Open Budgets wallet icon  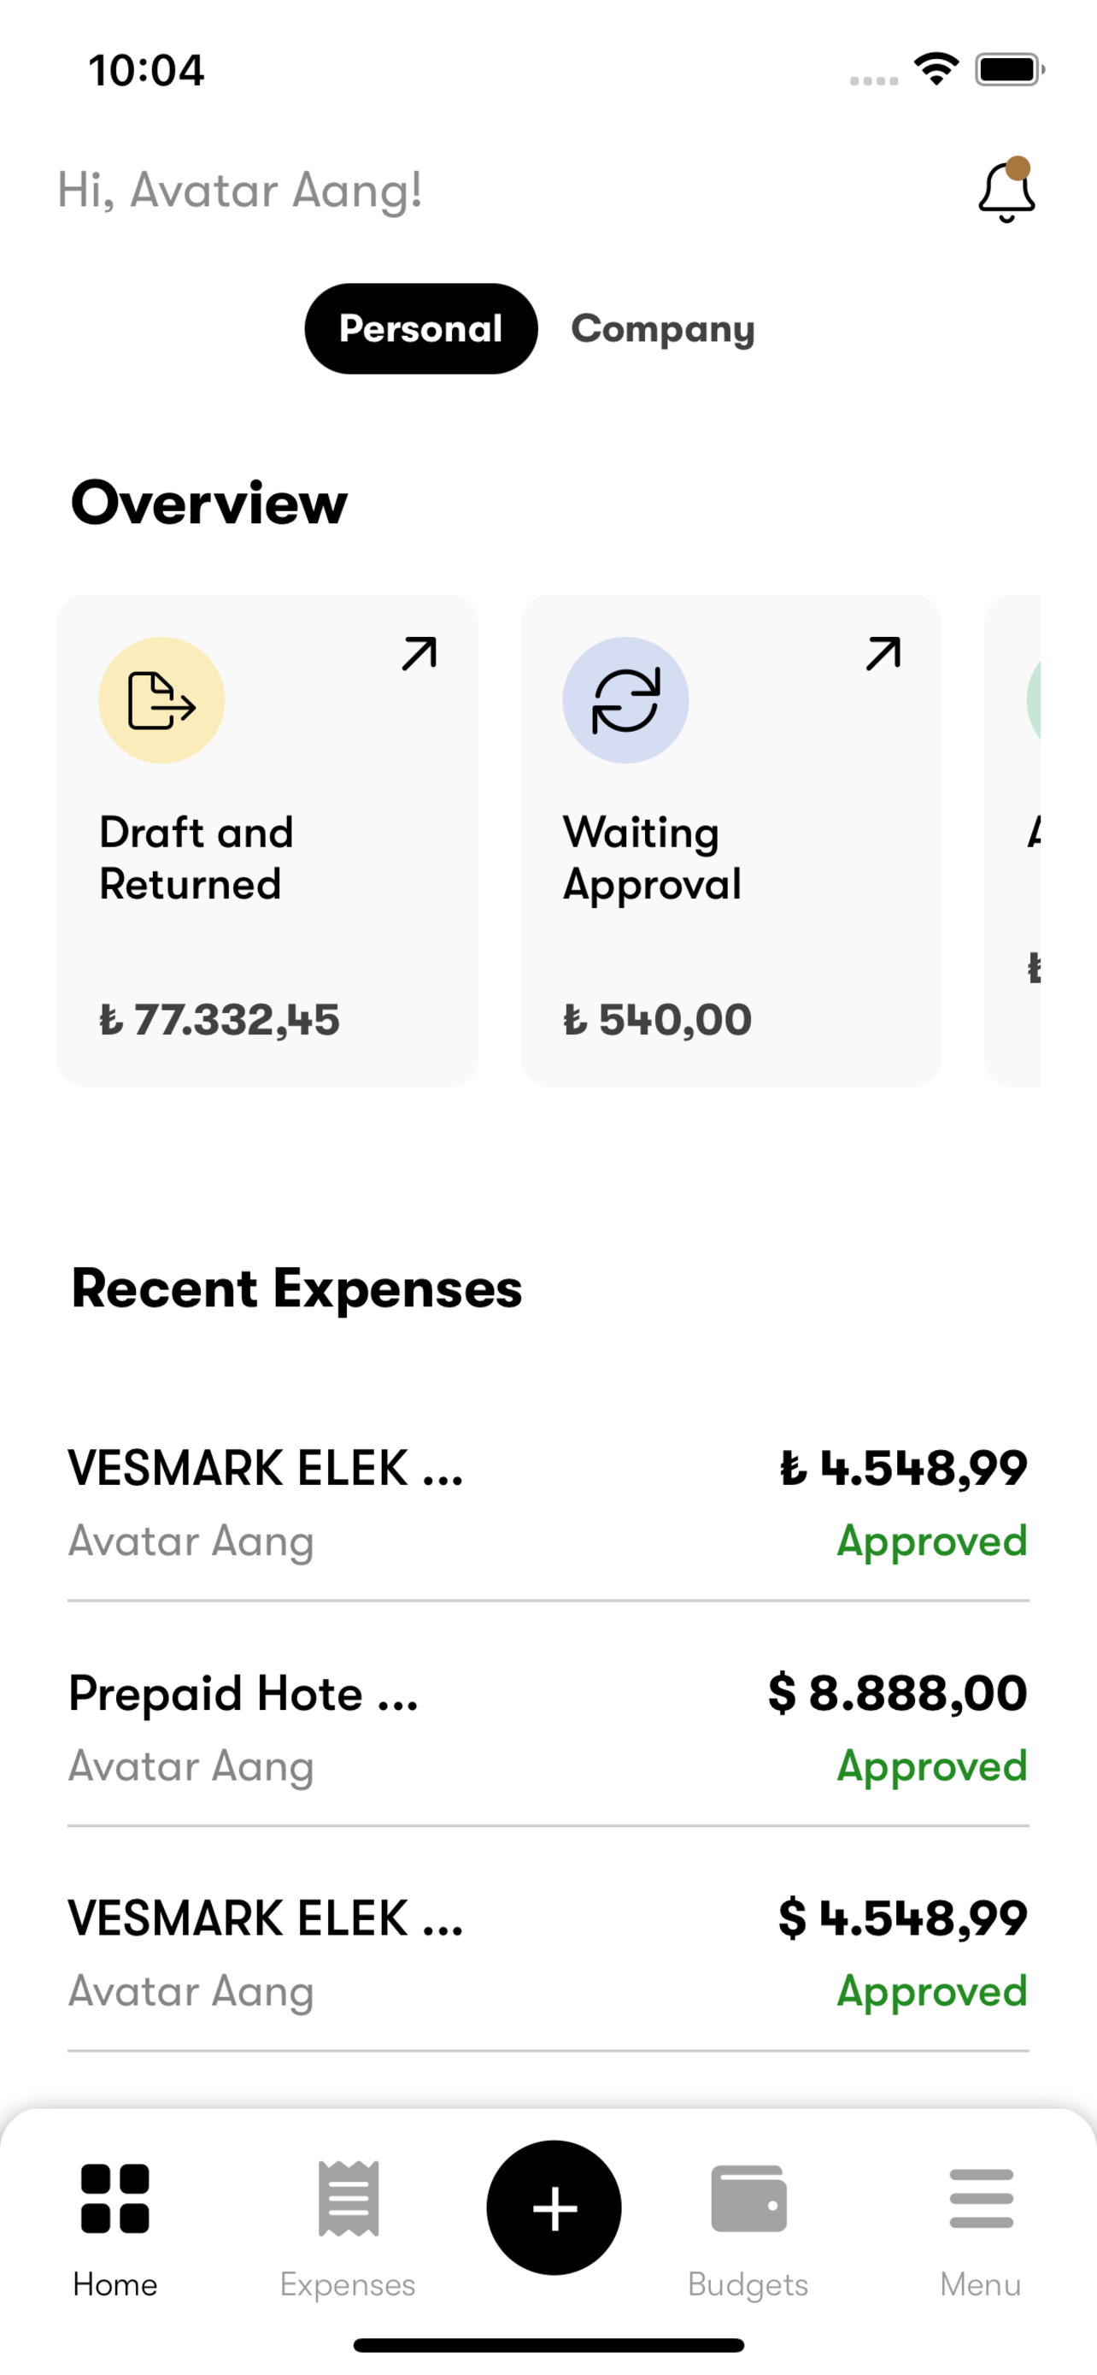point(748,2198)
